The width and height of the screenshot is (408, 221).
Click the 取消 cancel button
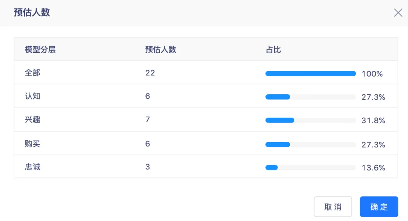point(333,207)
